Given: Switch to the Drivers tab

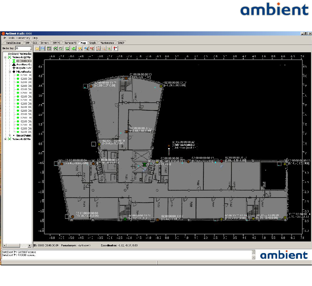Looking at the screenshot, I should 45,43.
